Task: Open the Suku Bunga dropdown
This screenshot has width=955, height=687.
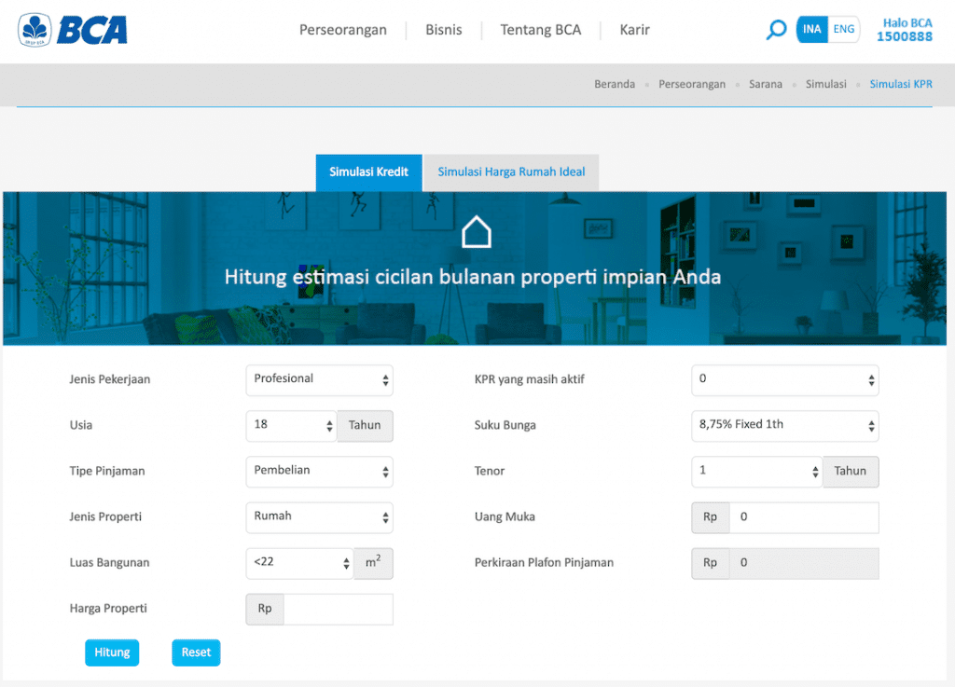Action: tap(784, 425)
